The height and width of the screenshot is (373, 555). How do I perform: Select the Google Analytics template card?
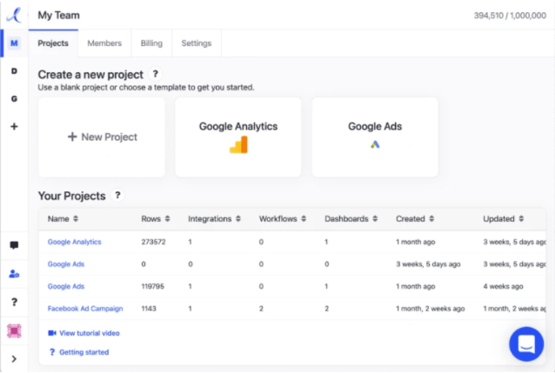point(238,137)
